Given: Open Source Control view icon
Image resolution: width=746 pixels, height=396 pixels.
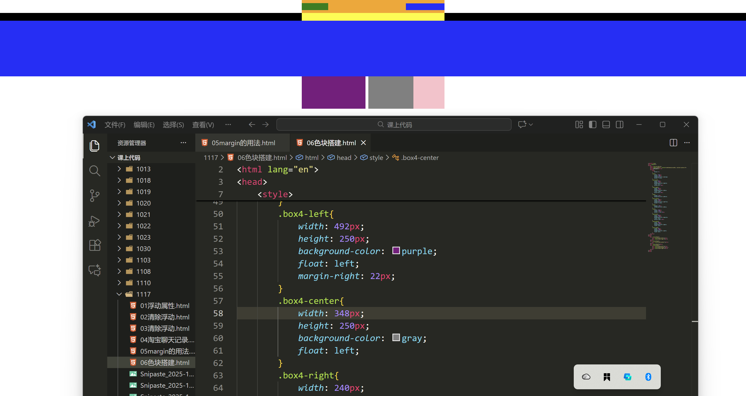Looking at the screenshot, I should coord(94,196).
